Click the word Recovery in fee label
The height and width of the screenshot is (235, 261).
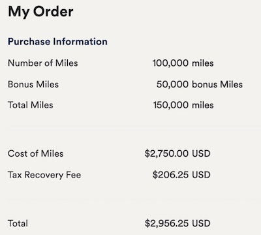point(44,175)
